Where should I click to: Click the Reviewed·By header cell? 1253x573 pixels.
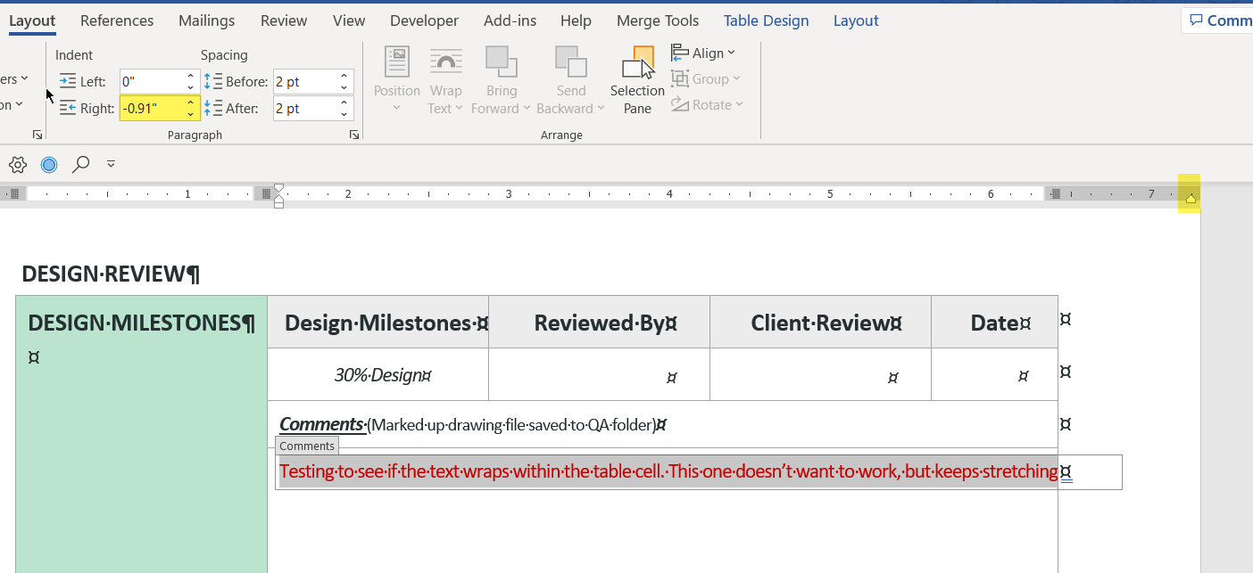(599, 322)
